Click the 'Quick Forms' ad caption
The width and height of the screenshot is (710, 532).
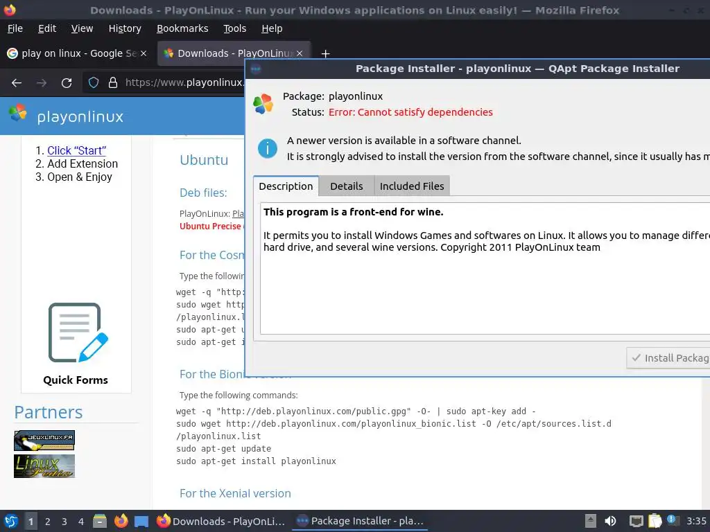click(76, 380)
